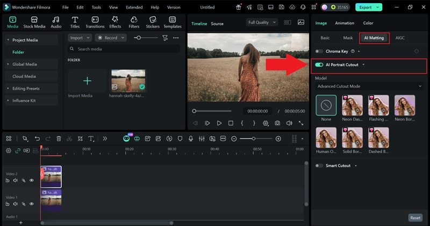Expand the Project Media tree
Image resolution: width=430 pixels, height=226 pixels.
coord(8,40)
